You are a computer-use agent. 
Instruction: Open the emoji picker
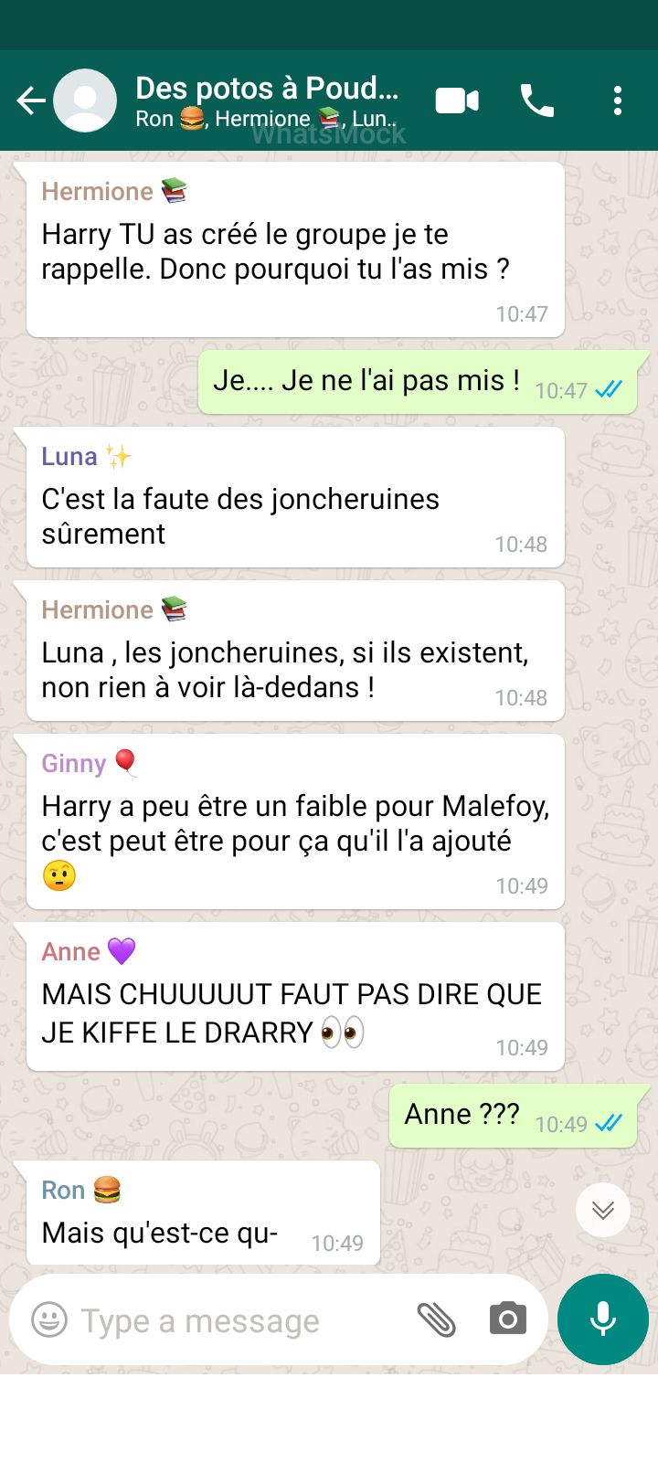click(x=49, y=1319)
